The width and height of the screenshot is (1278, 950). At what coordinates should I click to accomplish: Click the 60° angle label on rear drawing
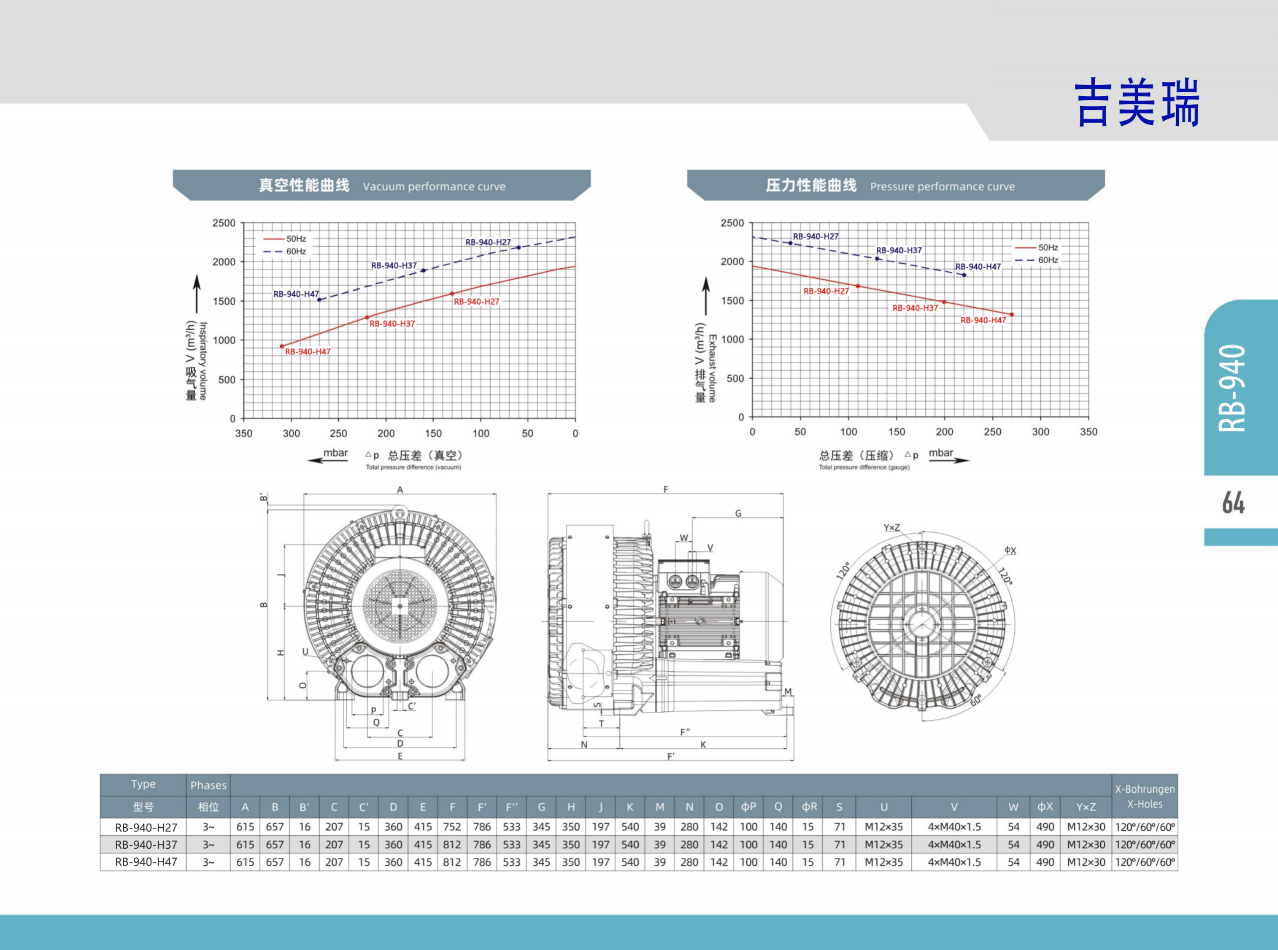coord(976,700)
